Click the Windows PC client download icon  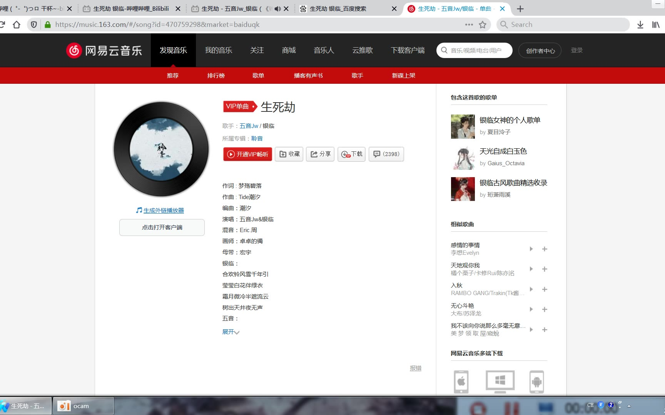[500, 382]
